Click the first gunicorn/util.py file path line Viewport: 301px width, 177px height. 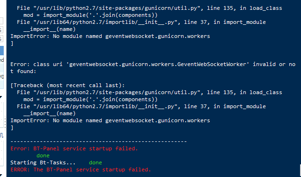click(149, 8)
